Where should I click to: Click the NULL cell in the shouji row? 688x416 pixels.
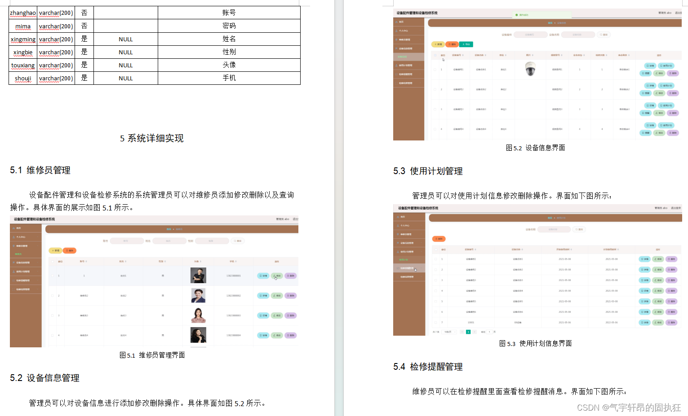[x=126, y=78]
